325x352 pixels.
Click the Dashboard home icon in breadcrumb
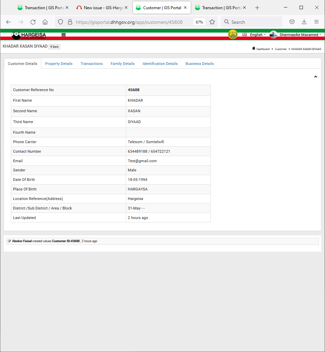[254, 48]
